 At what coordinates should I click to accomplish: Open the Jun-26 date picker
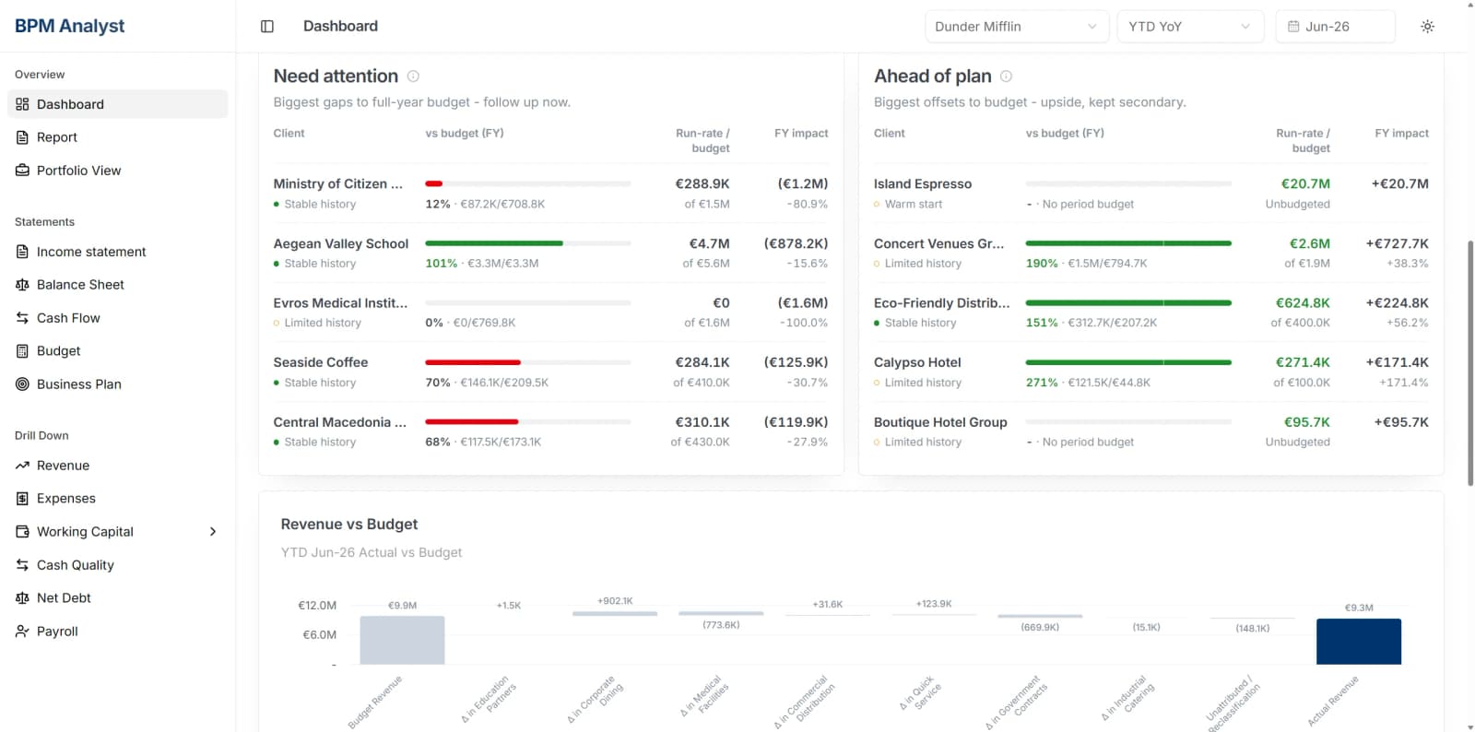tap(1335, 27)
